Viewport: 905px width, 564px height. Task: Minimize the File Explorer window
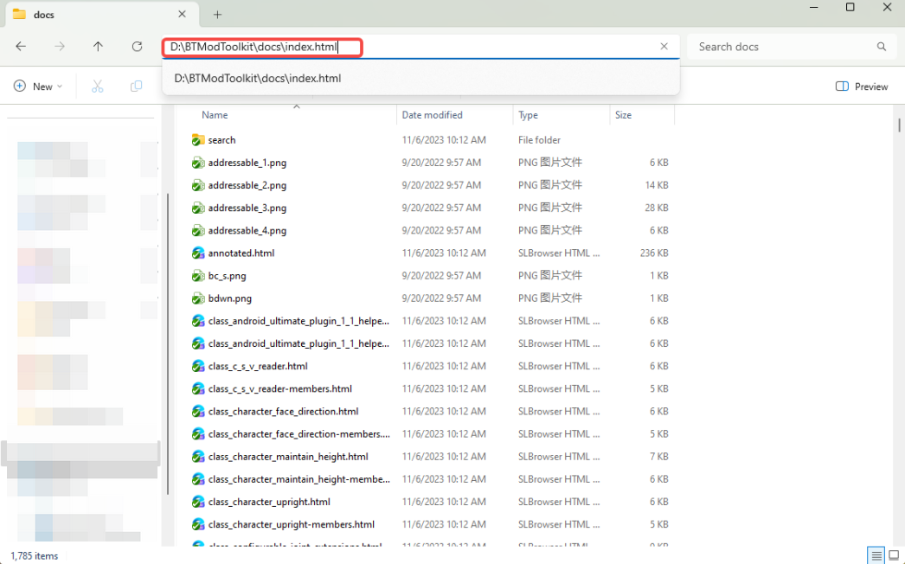pos(814,7)
